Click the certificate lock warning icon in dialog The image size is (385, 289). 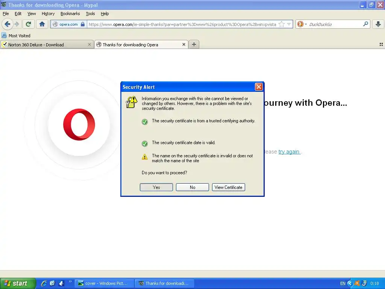(x=131, y=102)
